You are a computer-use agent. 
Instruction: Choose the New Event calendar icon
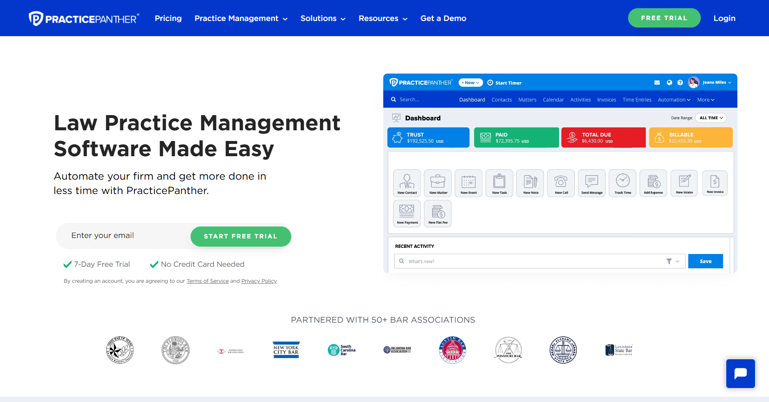point(469,183)
